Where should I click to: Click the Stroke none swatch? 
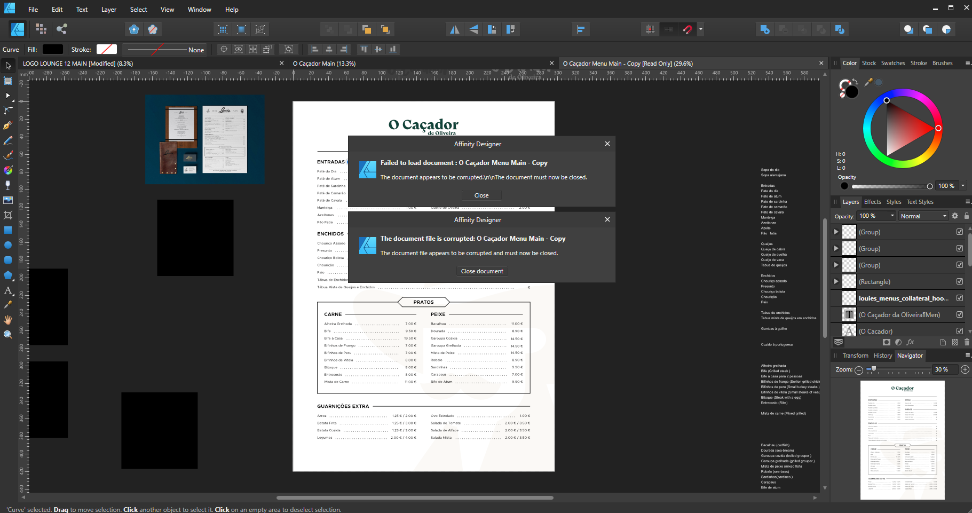coord(107,49)
